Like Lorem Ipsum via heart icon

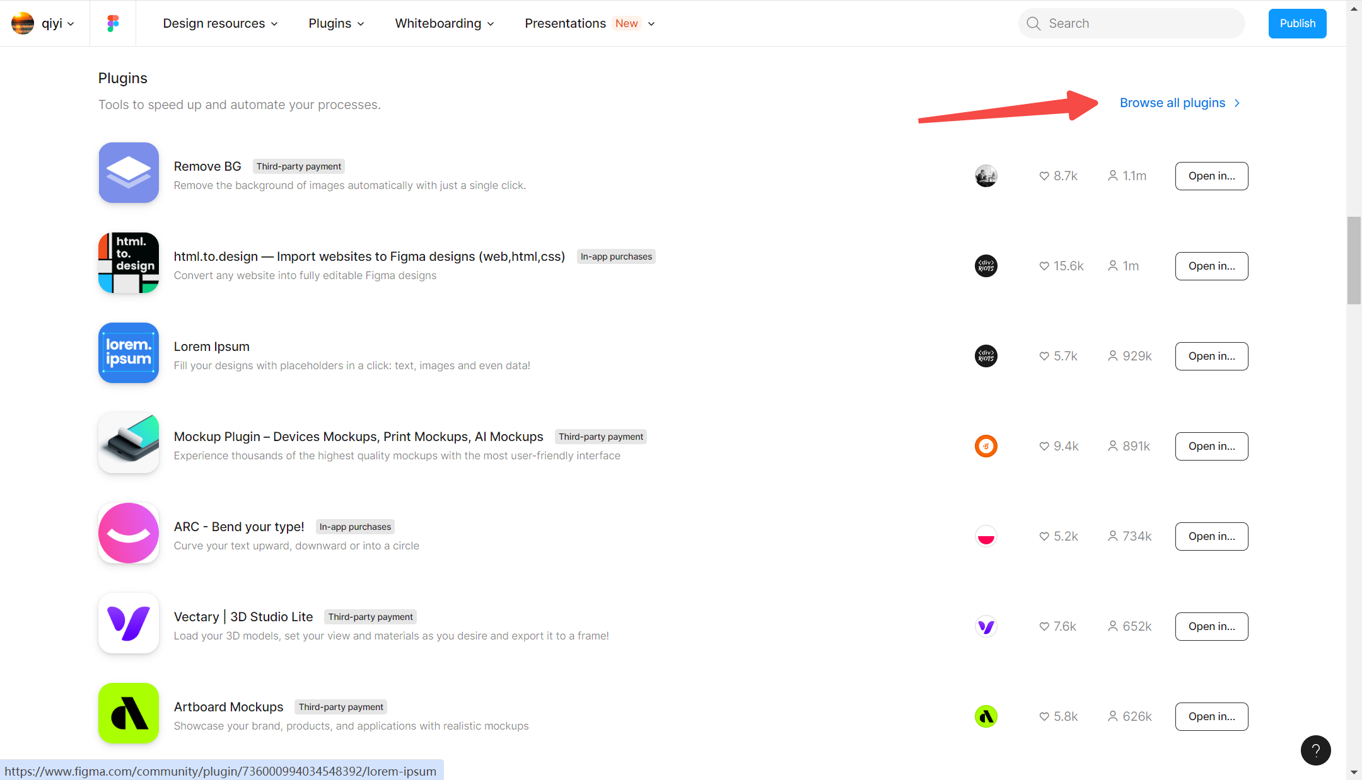point(1044,356)
